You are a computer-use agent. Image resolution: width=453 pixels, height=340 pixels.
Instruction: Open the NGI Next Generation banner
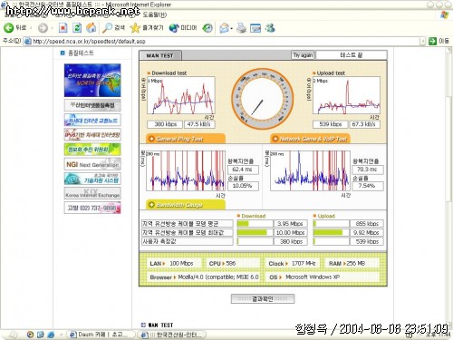coord(92,164)
